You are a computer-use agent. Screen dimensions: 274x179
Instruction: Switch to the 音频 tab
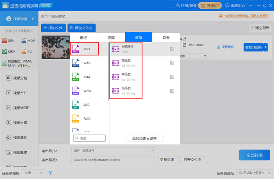138,37
